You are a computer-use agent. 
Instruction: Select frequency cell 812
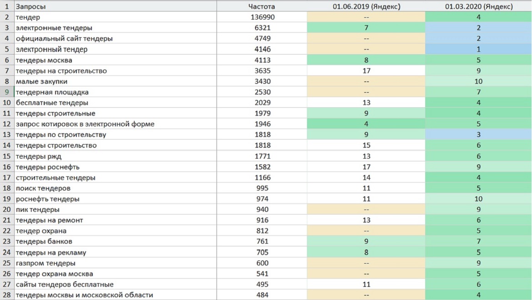(x=261, y=230)
